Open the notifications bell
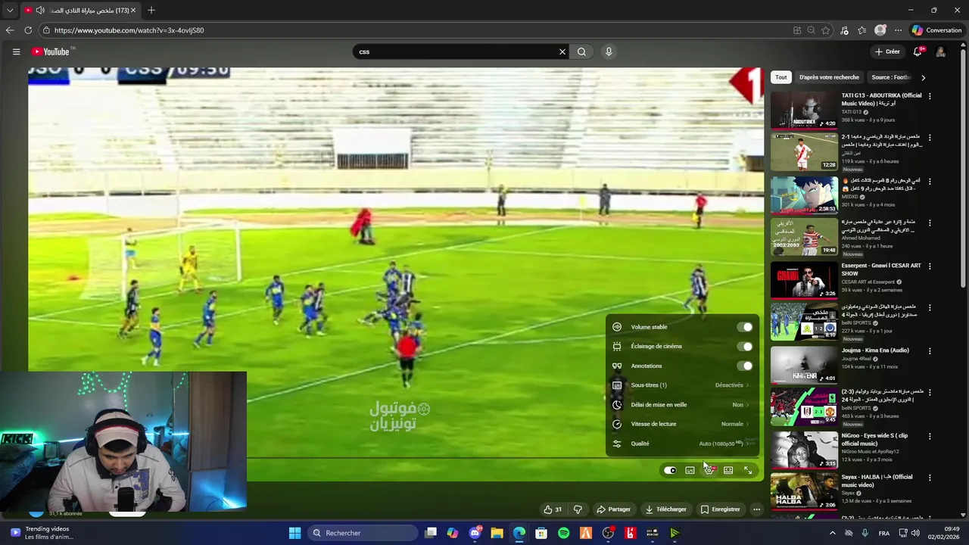The image size is (969, 545). pyautogui.click(x=918, y=51)
